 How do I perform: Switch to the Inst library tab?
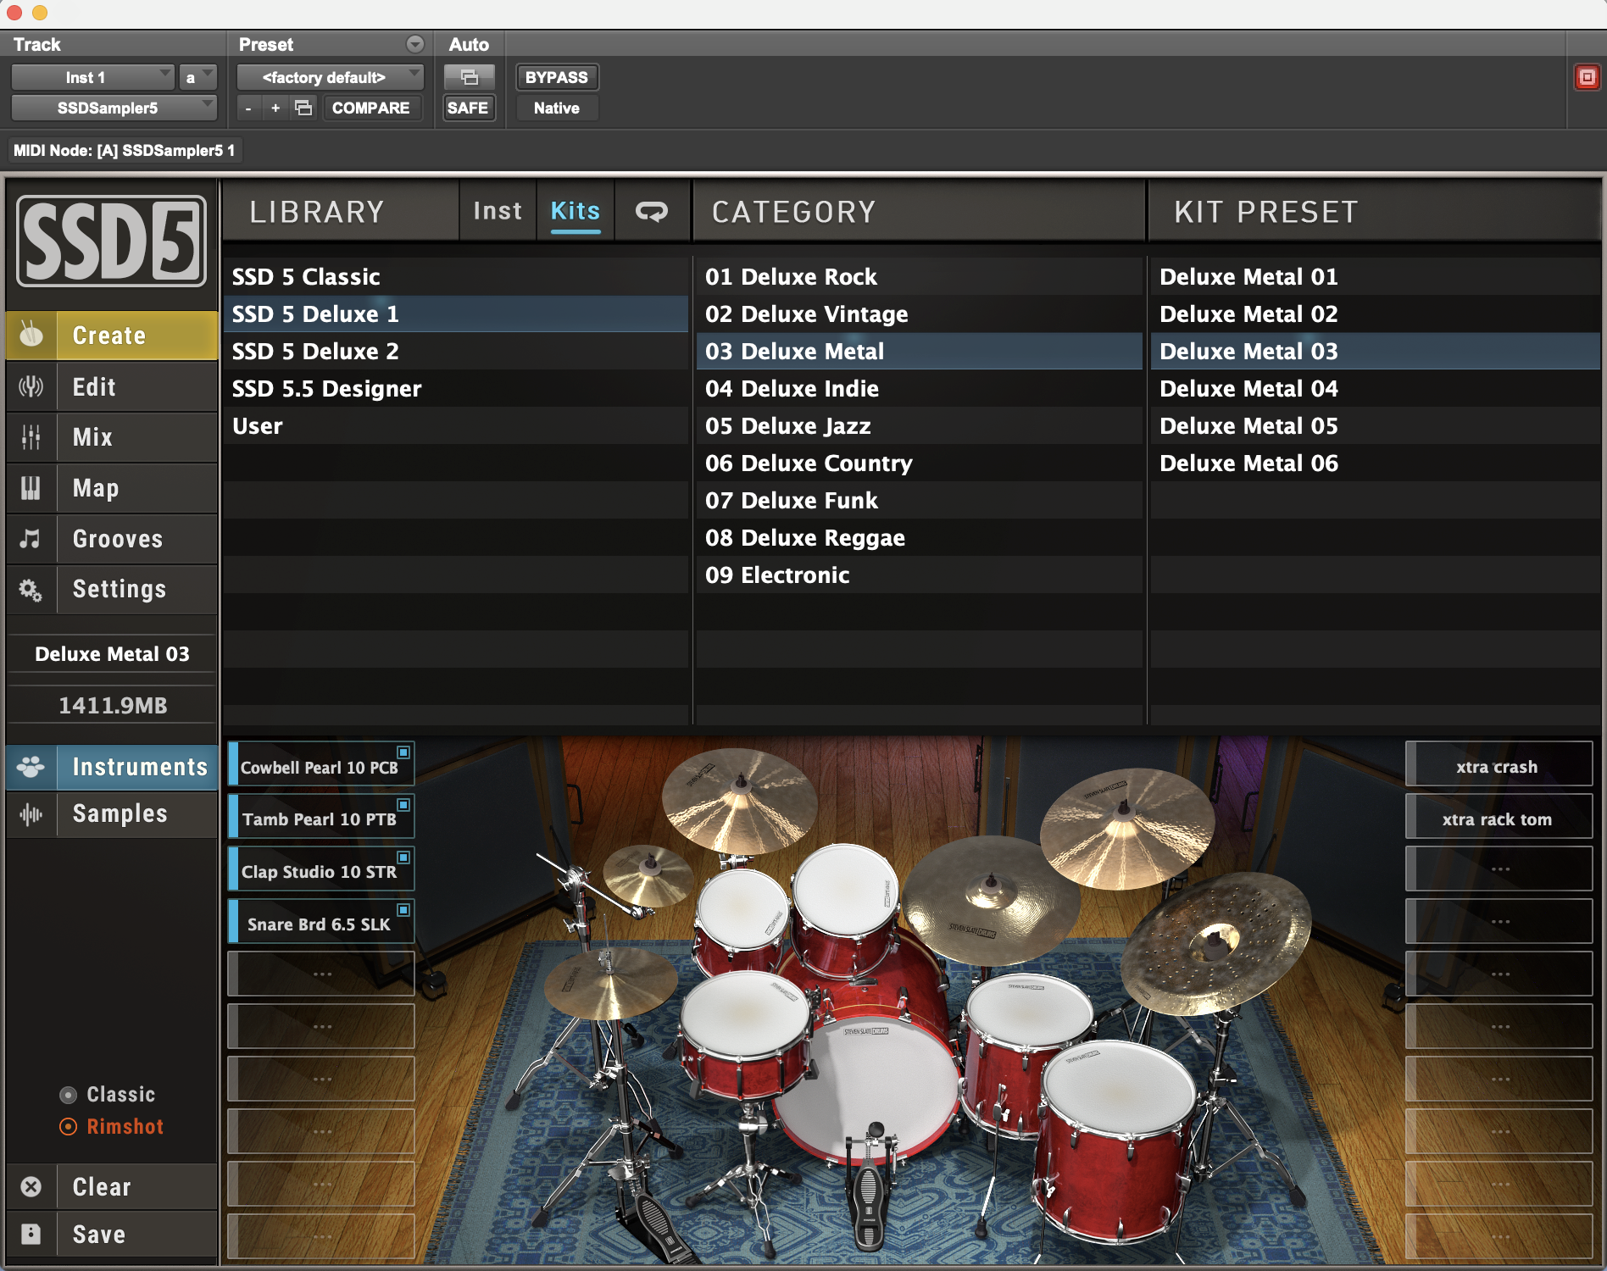coord(498,212)
